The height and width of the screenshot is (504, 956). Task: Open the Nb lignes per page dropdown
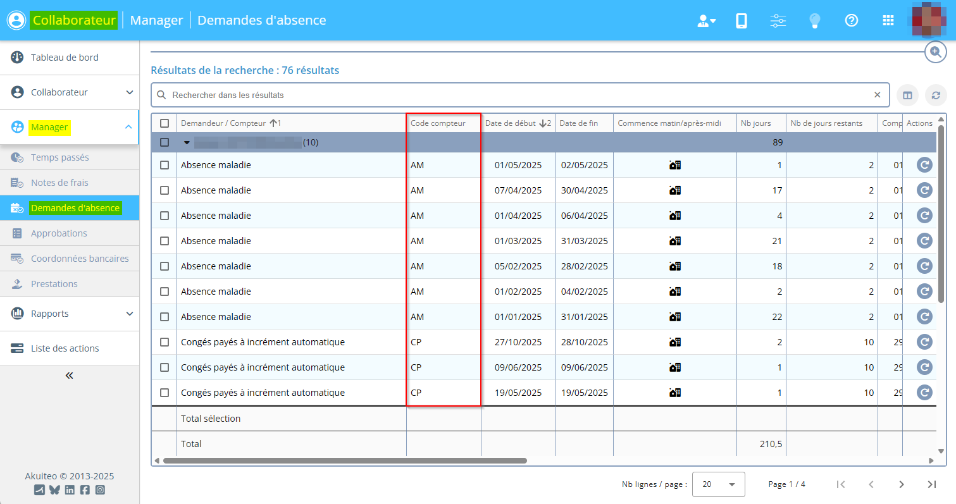(x=718, y=484)
